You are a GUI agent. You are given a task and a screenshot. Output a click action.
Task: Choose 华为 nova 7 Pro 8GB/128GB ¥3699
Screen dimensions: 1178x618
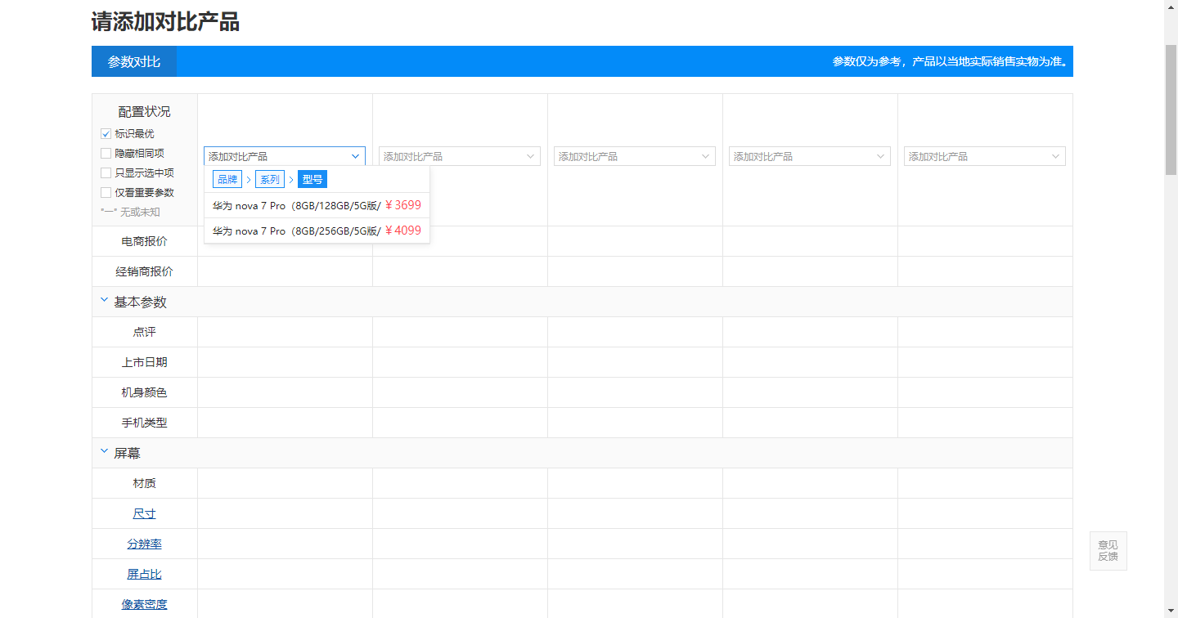click(317, 205)
